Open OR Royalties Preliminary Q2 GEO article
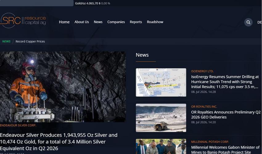The height and width of the screenshot is (154, 262). [226, 115]
